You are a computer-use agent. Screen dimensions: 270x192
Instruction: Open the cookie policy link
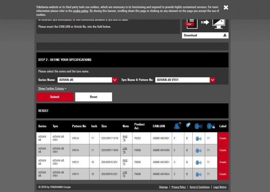80,11
